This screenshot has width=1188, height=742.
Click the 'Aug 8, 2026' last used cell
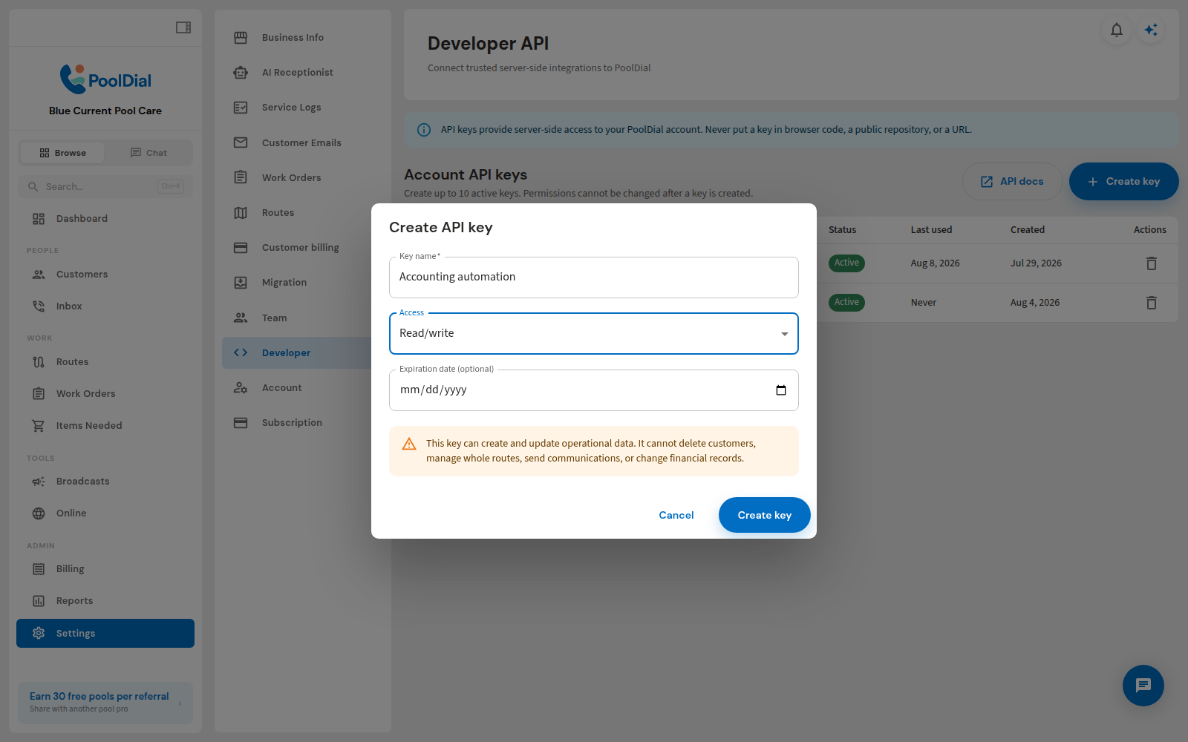point(935,263)
